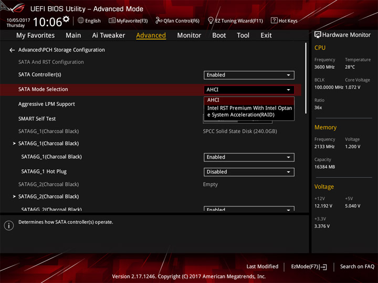This screenshot has width=378, height=283.
Task: Switch to My Favorites tab
Action: point(36,36)
